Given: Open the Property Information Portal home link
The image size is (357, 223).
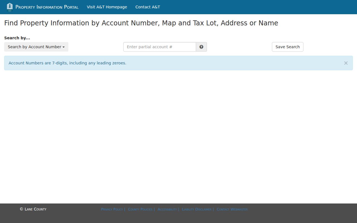Looking at the screenshot, I should (x=47, y=7).
